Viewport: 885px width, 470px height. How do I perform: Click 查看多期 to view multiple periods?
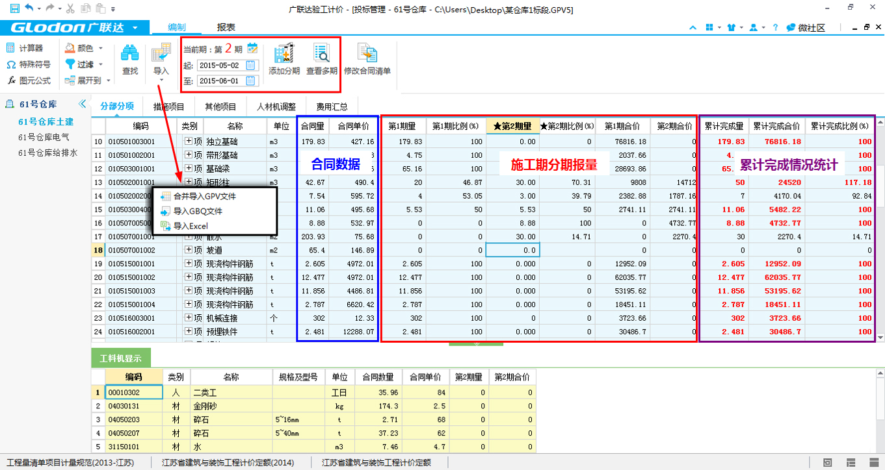click(x=322, y=60)
